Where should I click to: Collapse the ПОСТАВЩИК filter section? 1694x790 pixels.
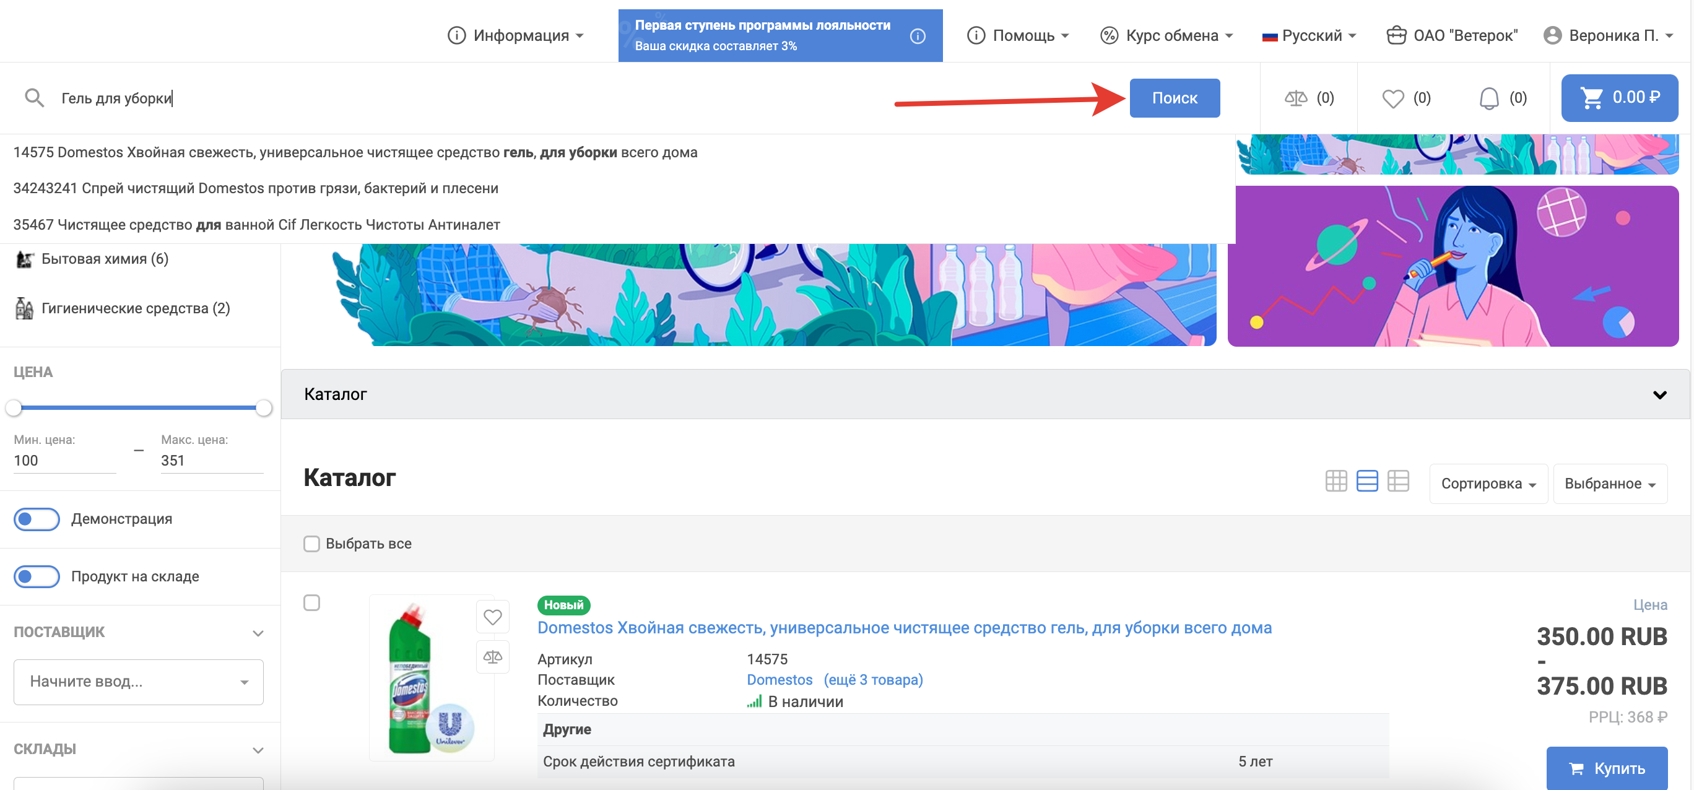pos(258,633)
